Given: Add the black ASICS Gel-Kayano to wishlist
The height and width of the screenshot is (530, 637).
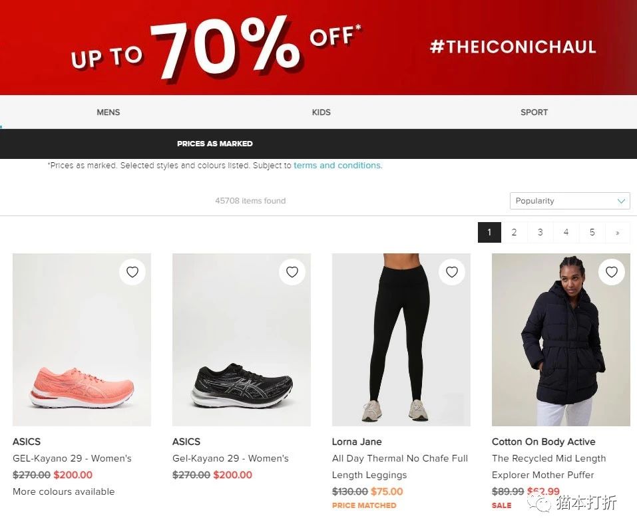Looking at the screenshot, I should (292, 272).
